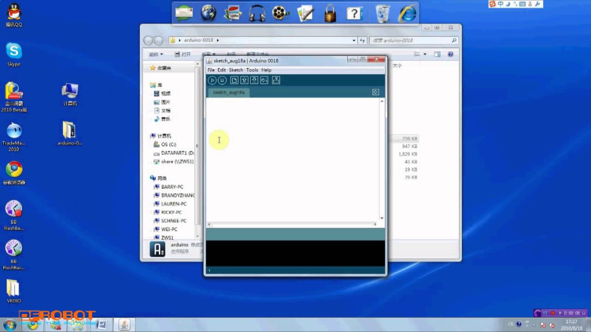Click the Skype desktop icon
This screenshot has height=332, width=591.
tap(14, 54)
